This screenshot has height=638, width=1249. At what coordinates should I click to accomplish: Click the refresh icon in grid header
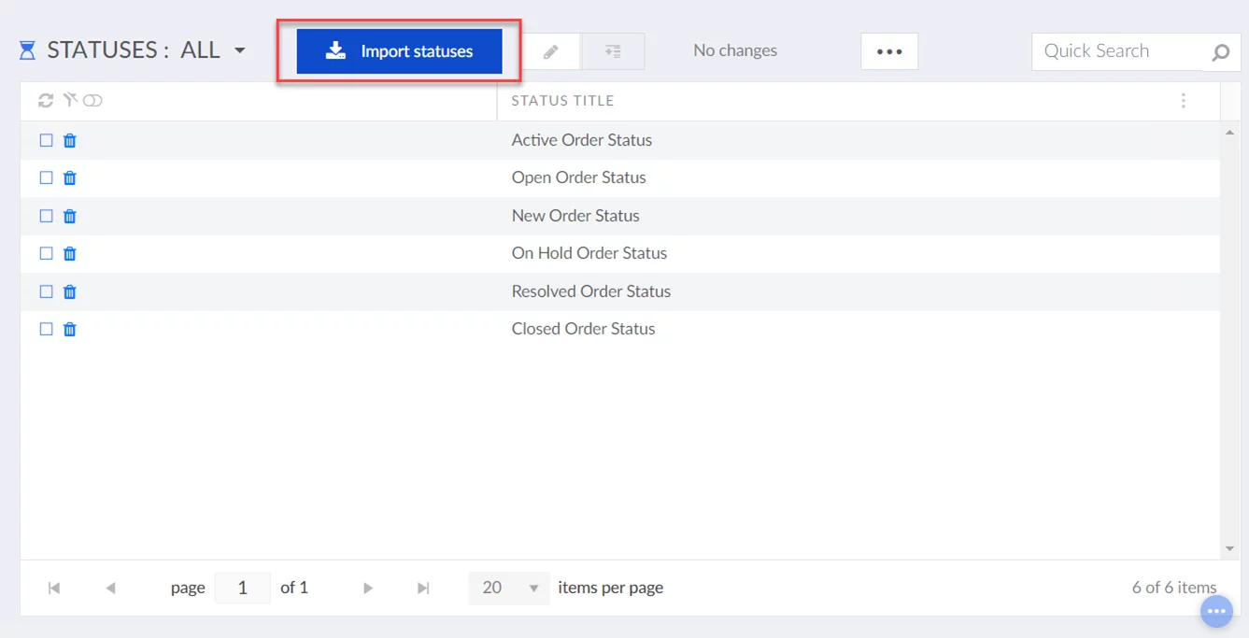click(45, 101)
